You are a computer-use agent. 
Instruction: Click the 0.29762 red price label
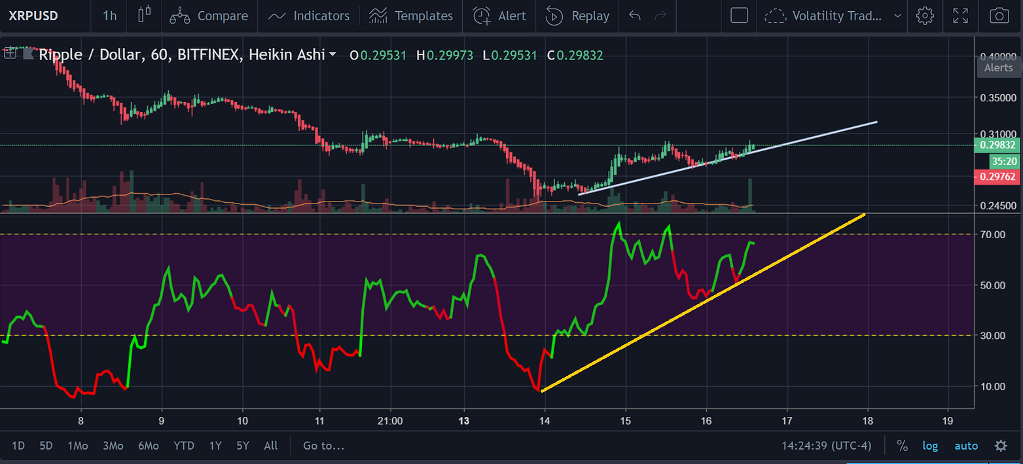998,175
